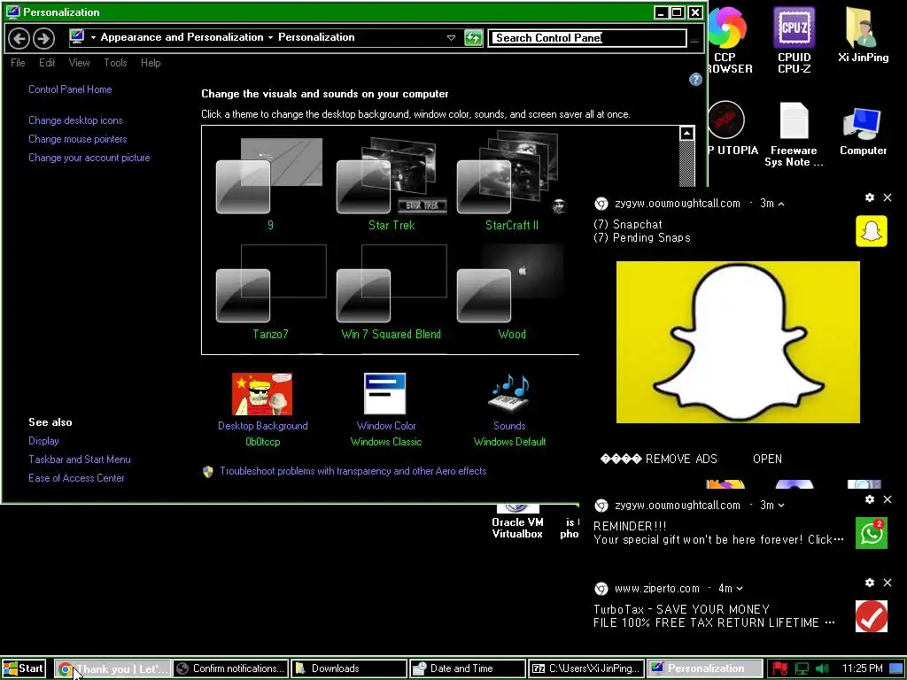Open the Help menu
The width and height of the screenshot is (907, 680).
[x=151, y=63]
